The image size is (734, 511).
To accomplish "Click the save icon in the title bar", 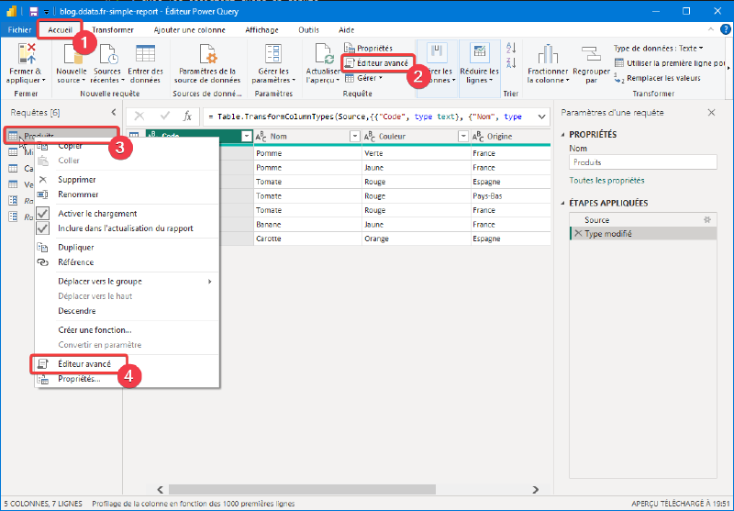I will tap(34, 11).
